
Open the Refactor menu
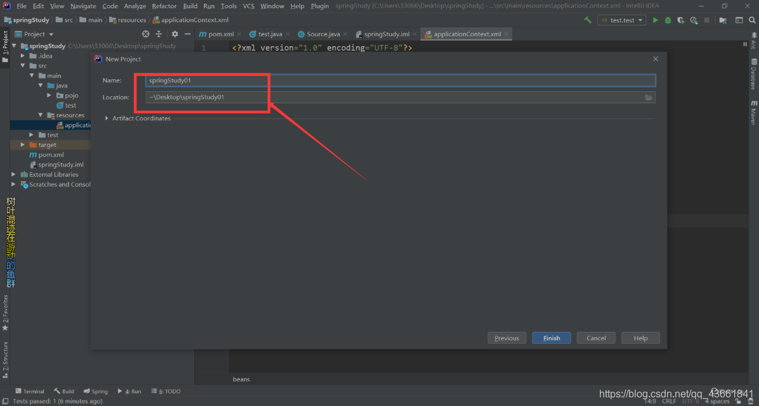(164, 6)
